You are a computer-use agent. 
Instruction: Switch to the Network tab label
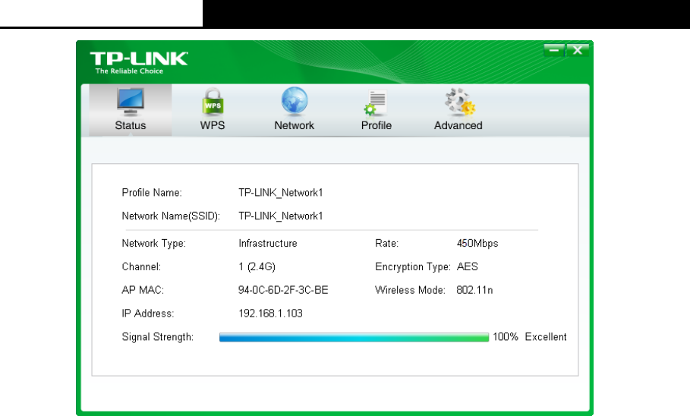coord(295,125)
